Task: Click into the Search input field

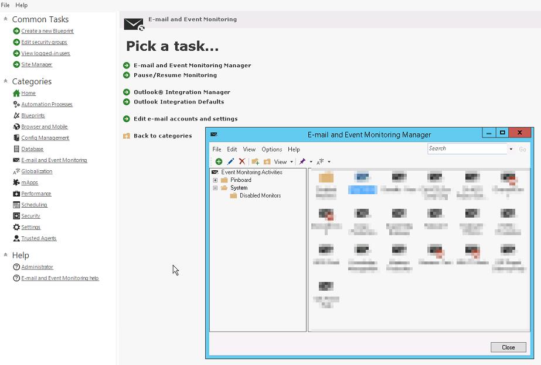Action: tap(467, 149)
